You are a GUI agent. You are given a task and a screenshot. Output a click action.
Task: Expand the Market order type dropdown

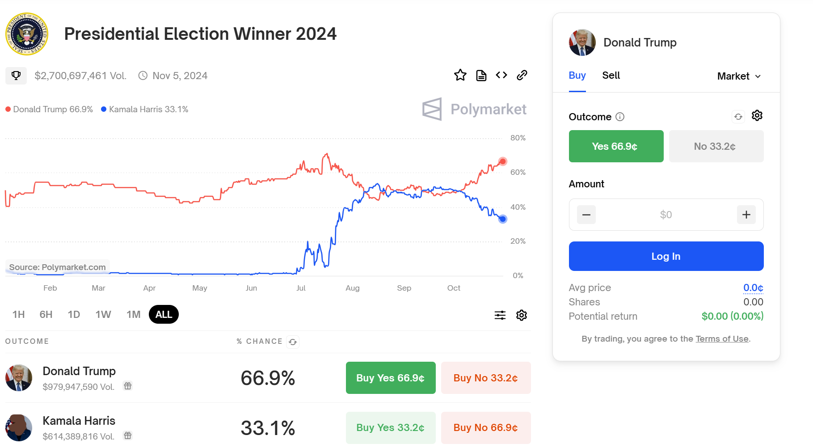739,76
